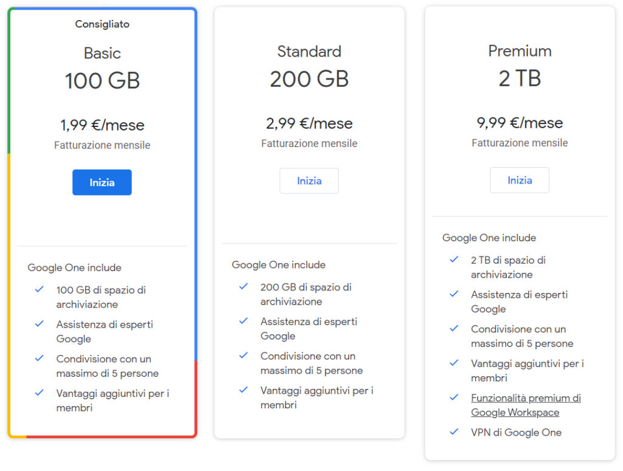The image size is (623, 471).
Task: Click the checkmark beside Funzionalità premium di Workspace
Action: point(454,398)
